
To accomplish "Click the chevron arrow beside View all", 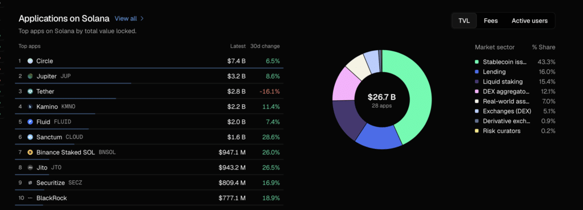I will 142,18.
